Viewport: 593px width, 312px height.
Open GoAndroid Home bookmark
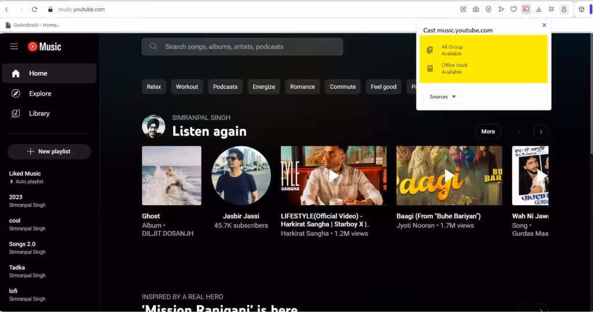point(33,25)
